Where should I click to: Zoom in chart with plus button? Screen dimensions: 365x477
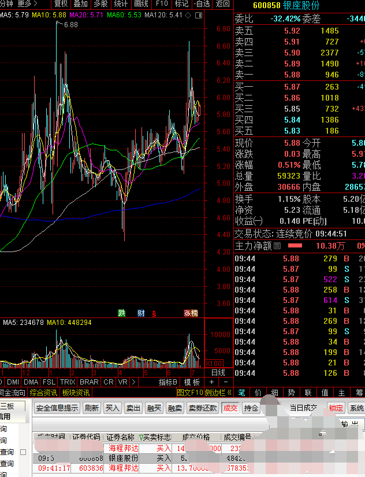point(212,382)
